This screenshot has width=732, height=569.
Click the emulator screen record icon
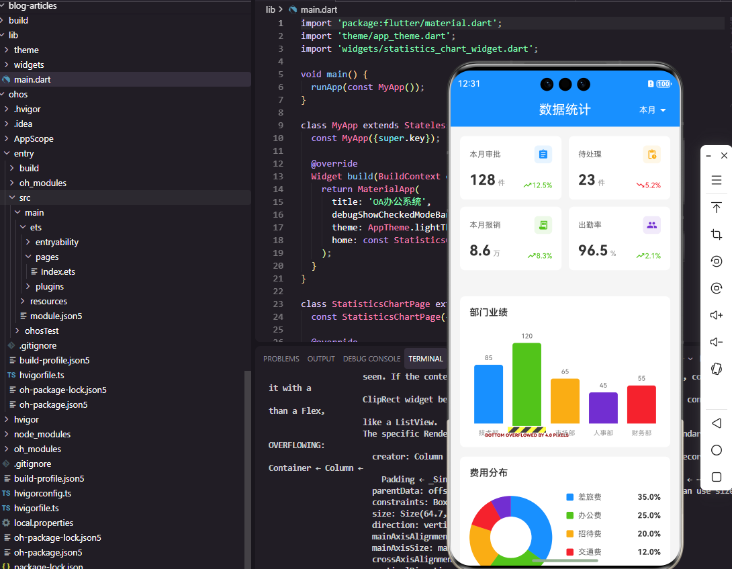tap(716, 261)
